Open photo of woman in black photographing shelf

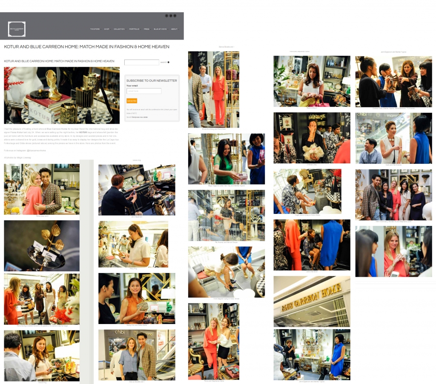[137, 190]
